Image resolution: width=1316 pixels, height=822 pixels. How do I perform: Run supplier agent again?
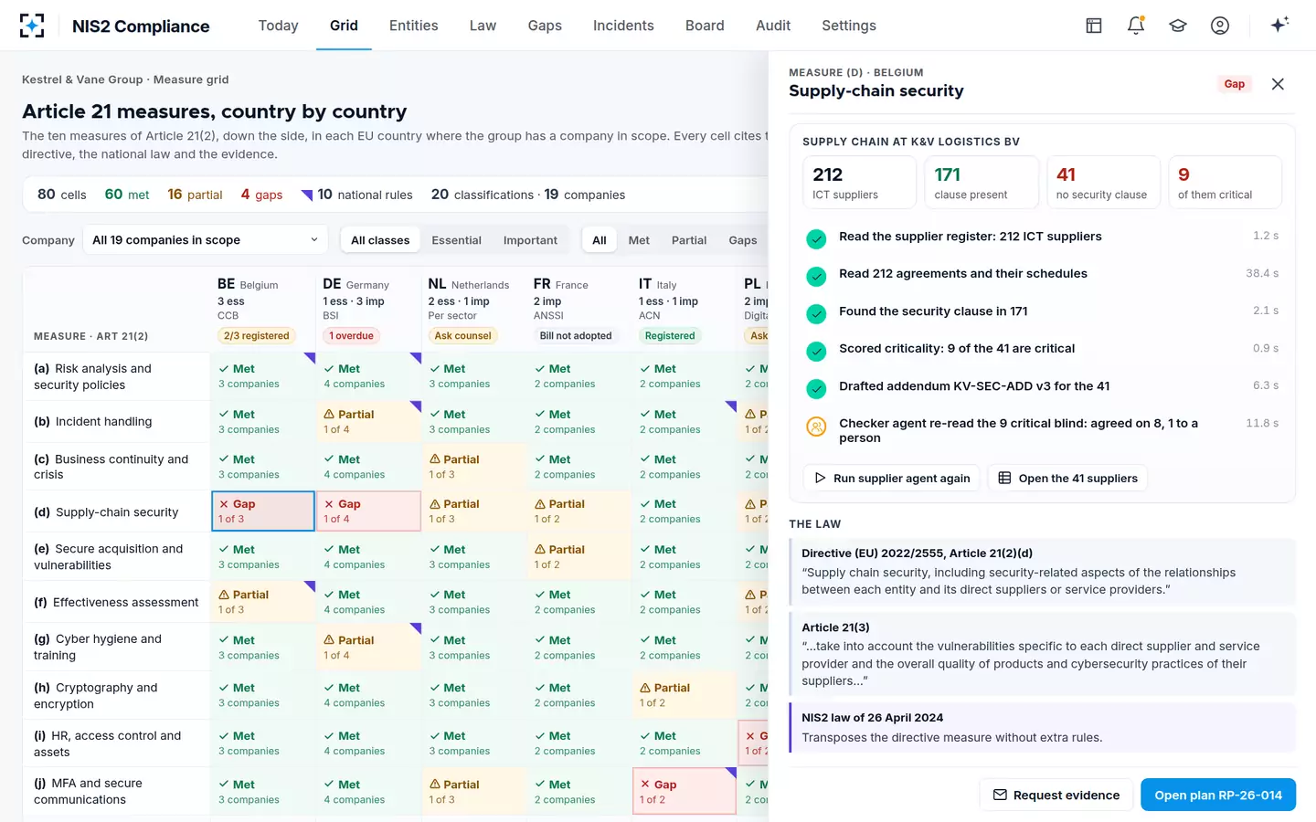pos(891,479)
